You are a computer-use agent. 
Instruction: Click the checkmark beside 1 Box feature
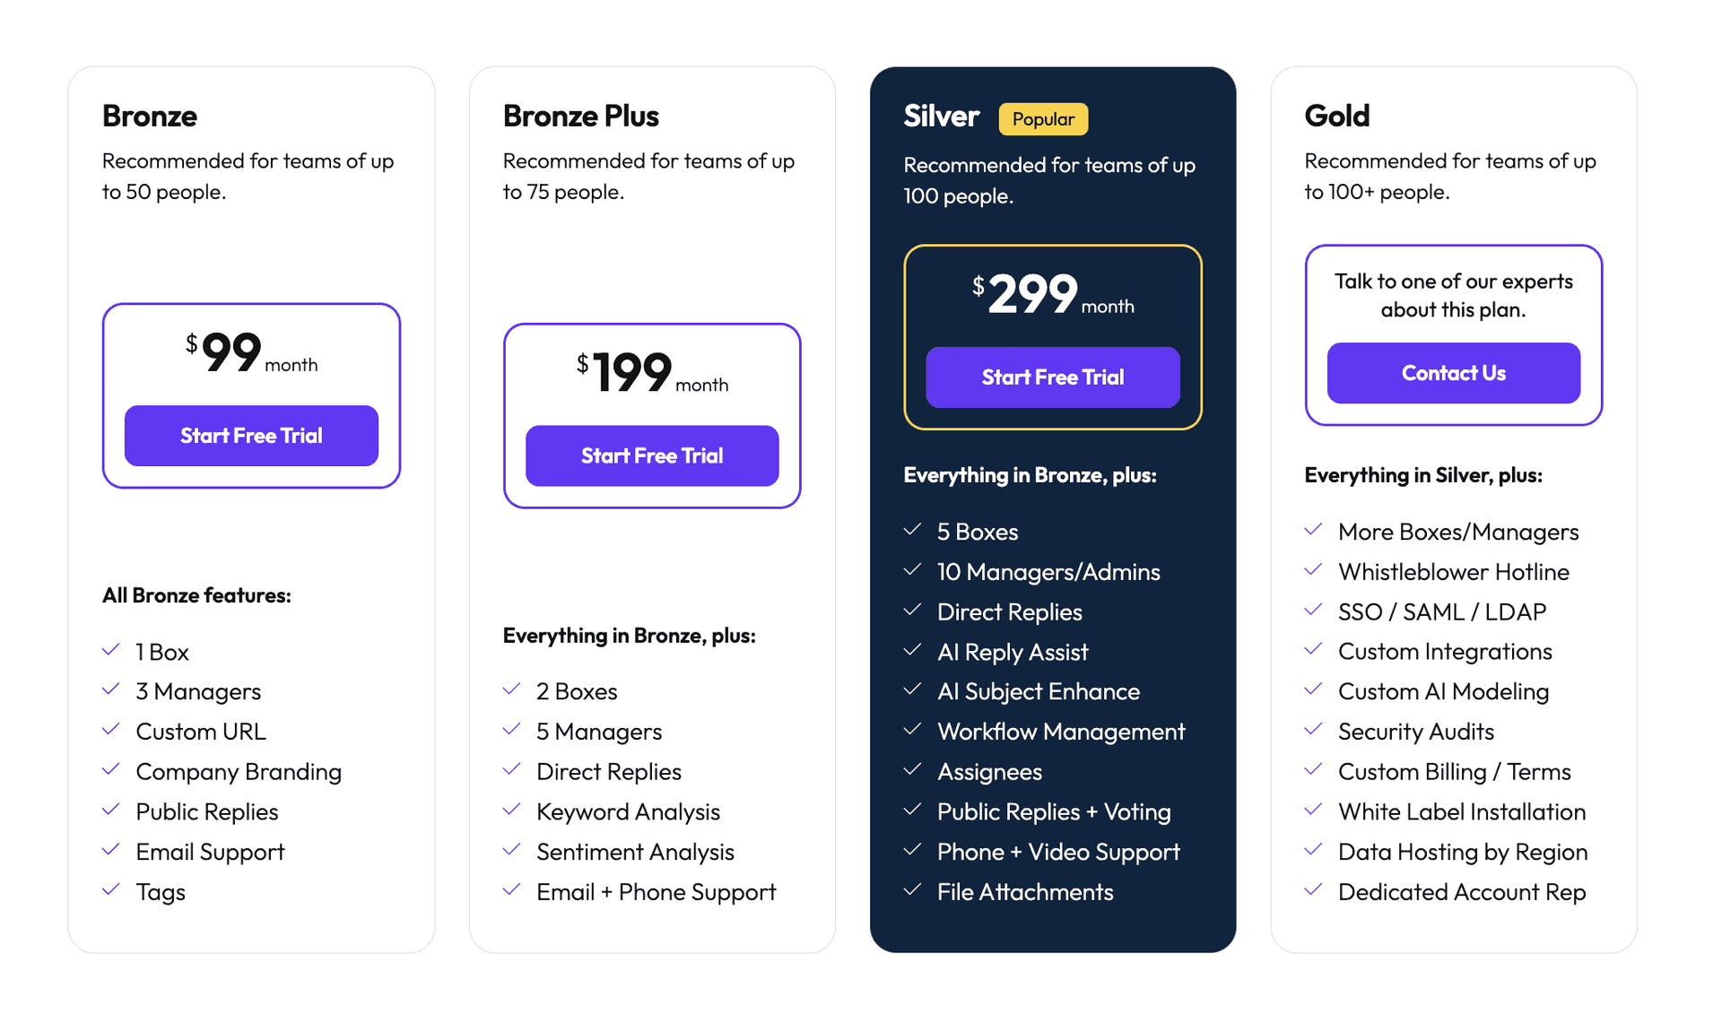[111, 650]
